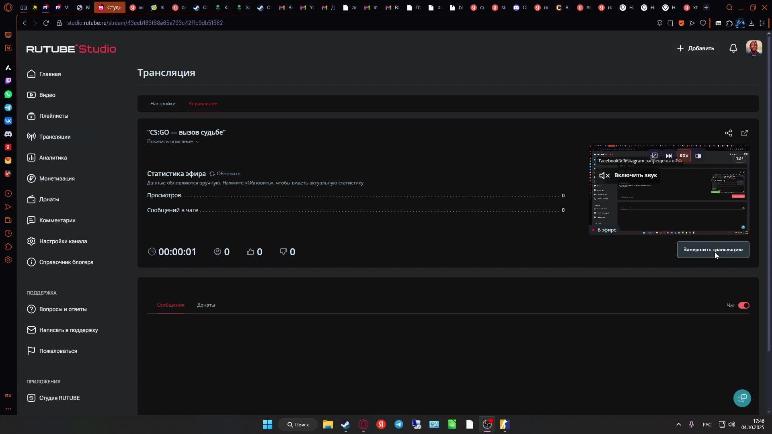
Task: Open the support chat floating button
Action: pyautogui.click(x=742, y=398)
